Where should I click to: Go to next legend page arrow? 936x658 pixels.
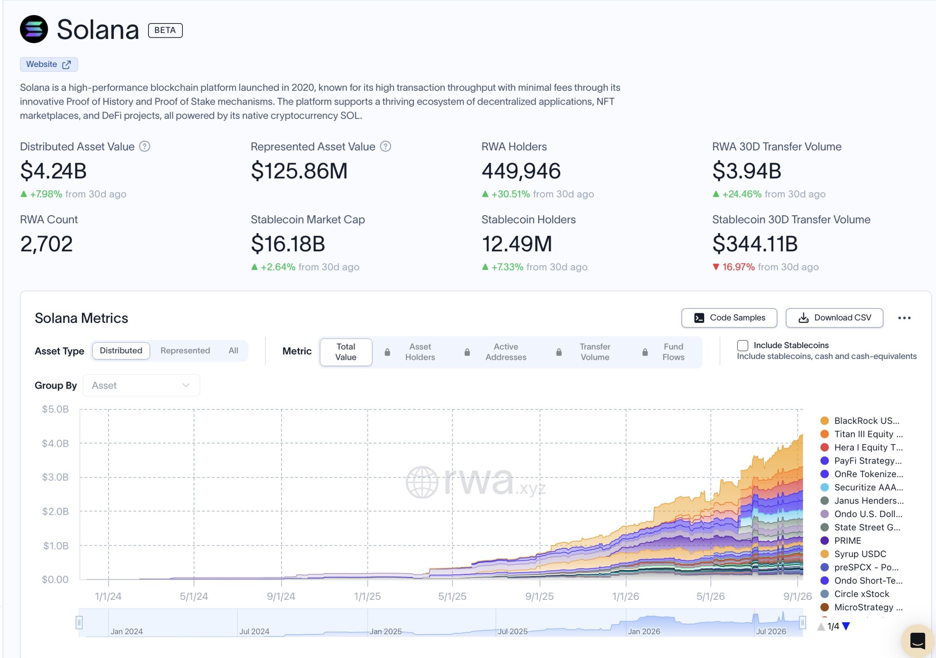[x=846, y=626]
